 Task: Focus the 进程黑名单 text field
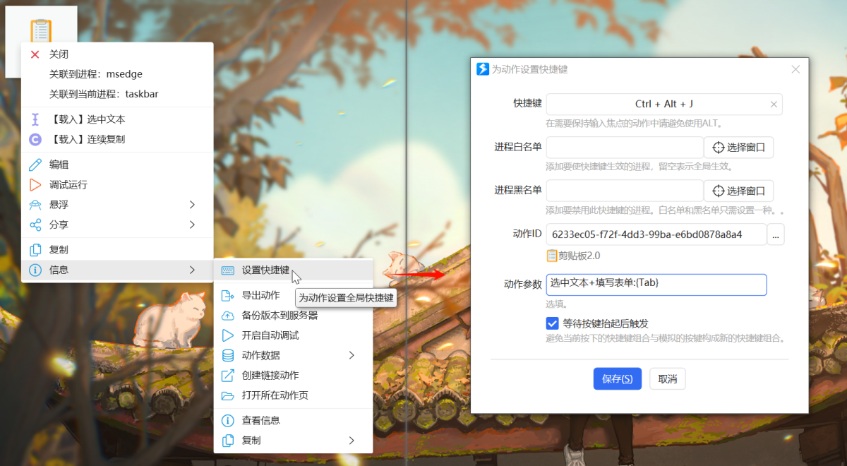point(625,191)
